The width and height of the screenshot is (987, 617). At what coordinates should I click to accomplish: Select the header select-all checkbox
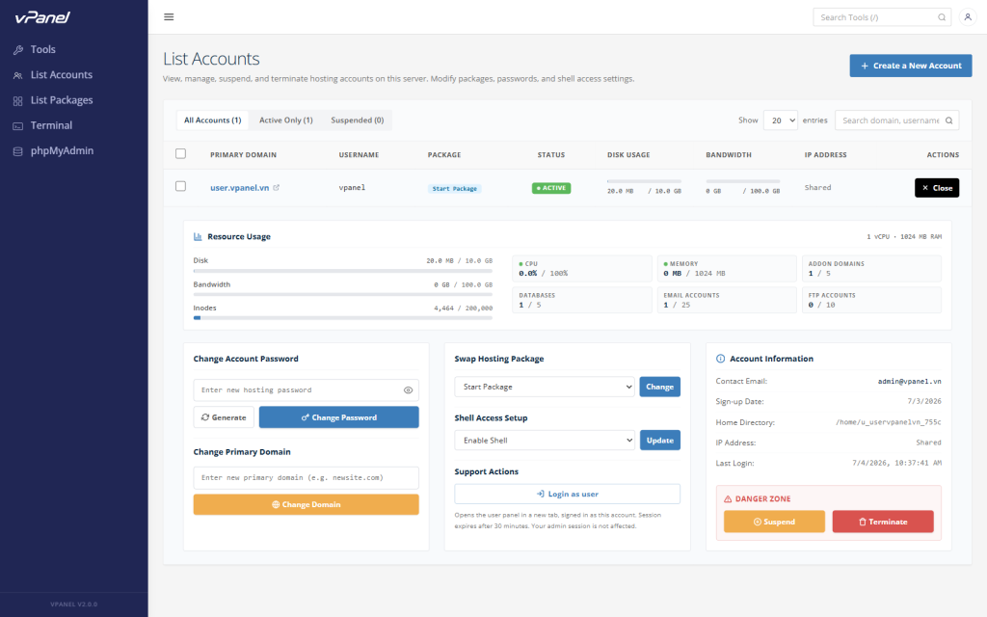point(180,153)
